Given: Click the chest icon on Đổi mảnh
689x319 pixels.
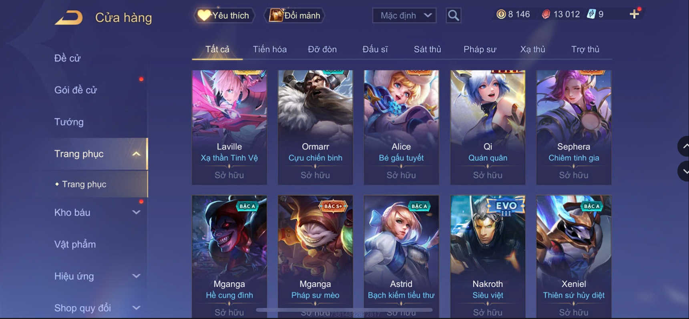Looking at the screenshot, I should (275, 15).
